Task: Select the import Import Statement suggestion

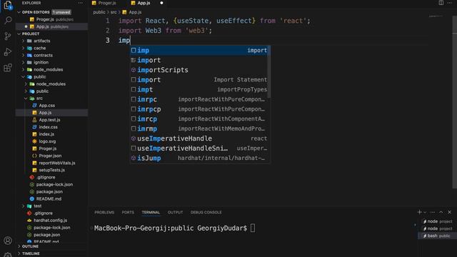Action: (199, 80)
